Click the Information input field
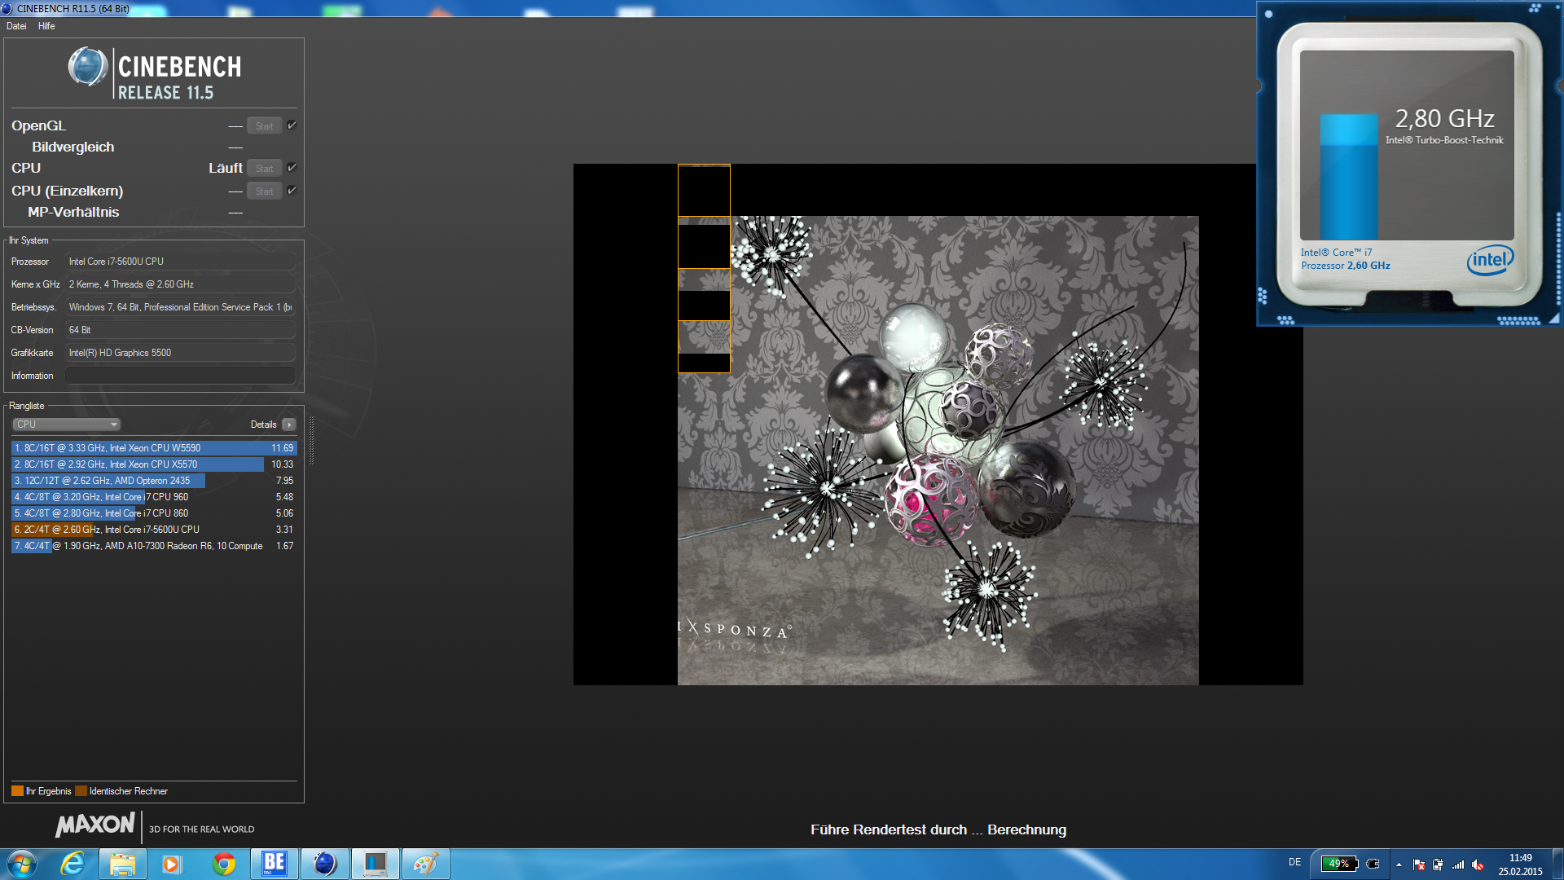This screenshot has height=880, width=1564. [180, 376]
